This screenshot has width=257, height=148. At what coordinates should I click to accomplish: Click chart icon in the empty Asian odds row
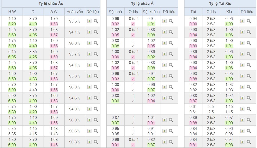pos(165,109)
